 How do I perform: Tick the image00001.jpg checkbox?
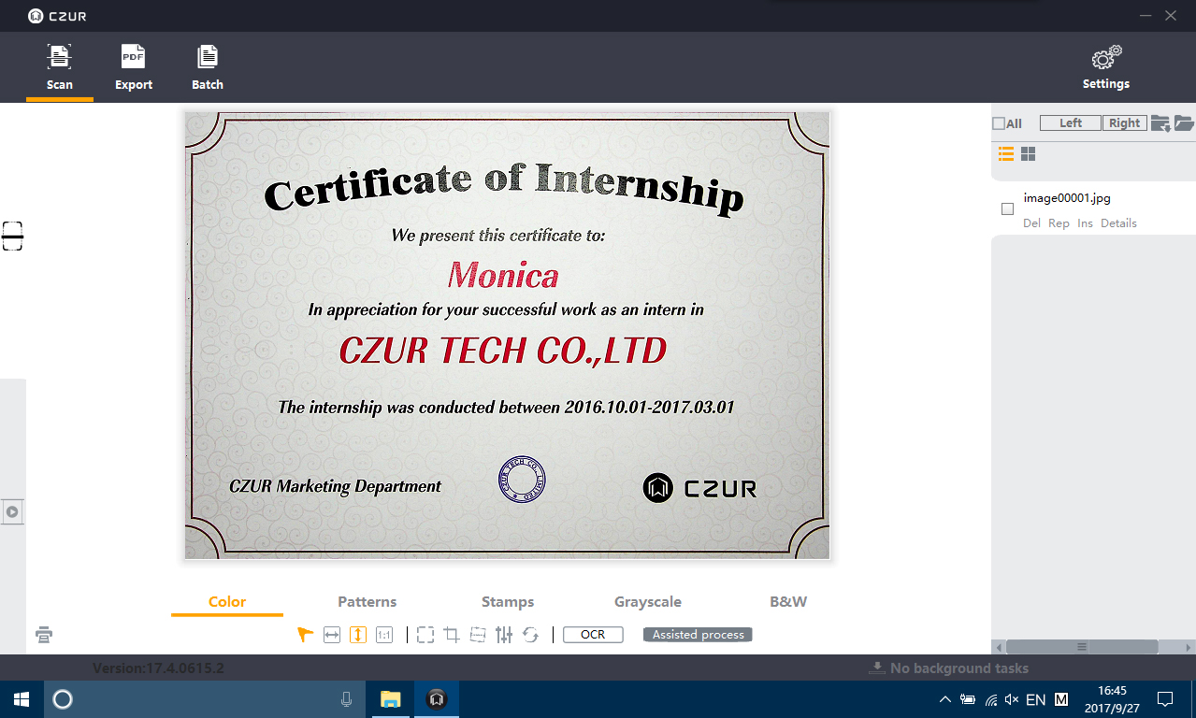(1007, 209)
